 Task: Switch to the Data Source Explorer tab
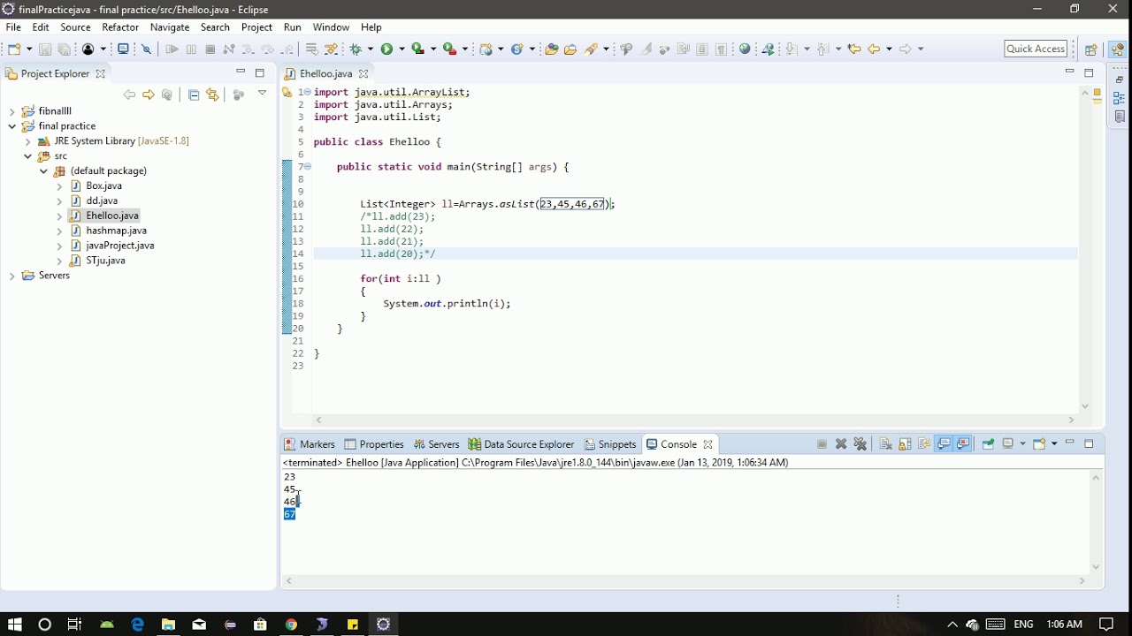click(x=522, y=444)
